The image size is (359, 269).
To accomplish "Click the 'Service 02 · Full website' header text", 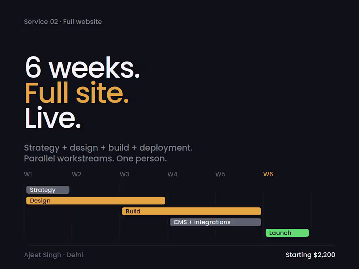I will coord(63,22).
